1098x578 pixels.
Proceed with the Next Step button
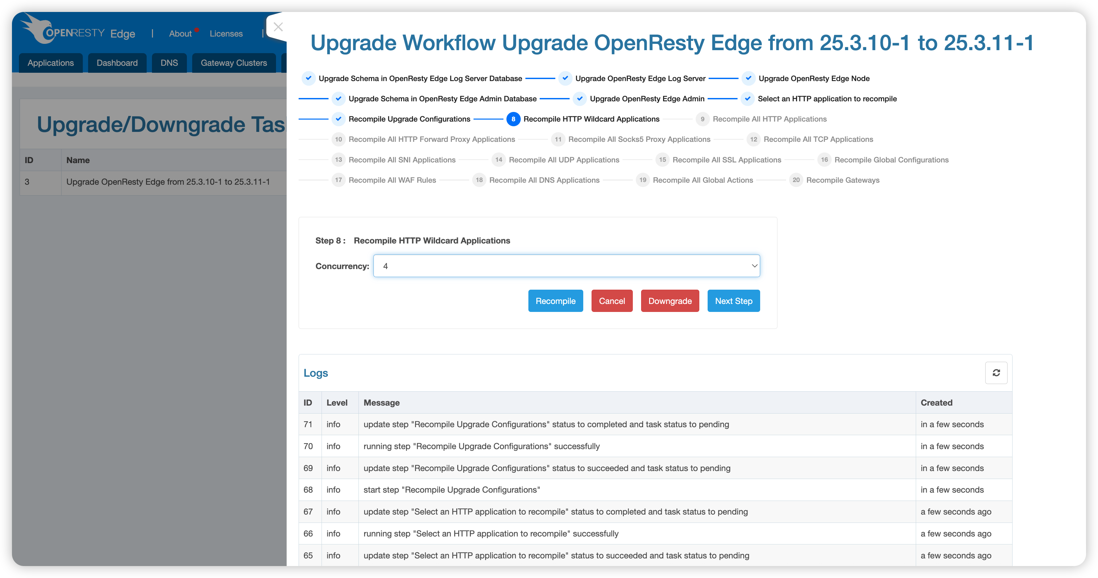pyautogui.click(x=733, y=301)
